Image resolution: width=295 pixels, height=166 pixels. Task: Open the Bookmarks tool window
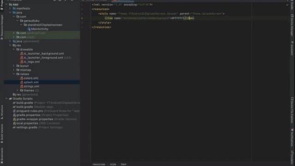[2, 156]
